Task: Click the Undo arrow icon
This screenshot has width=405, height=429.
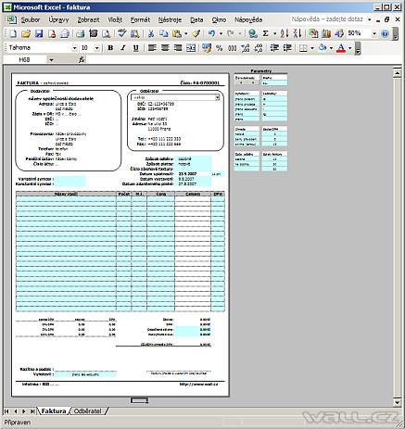Action: [x=212, y=33]
